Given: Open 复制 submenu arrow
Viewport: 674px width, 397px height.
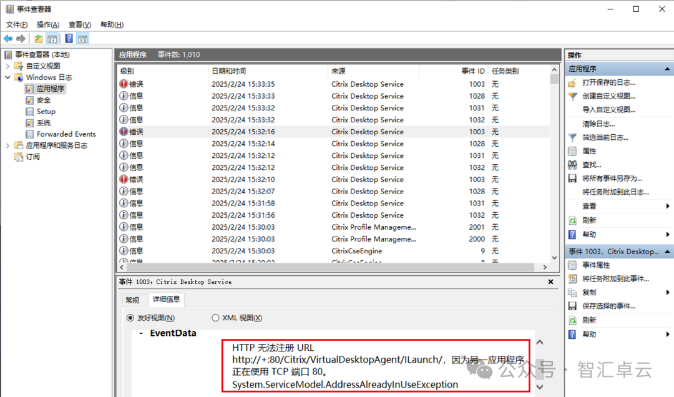Looking at the screenshot, I should (668, 293).
